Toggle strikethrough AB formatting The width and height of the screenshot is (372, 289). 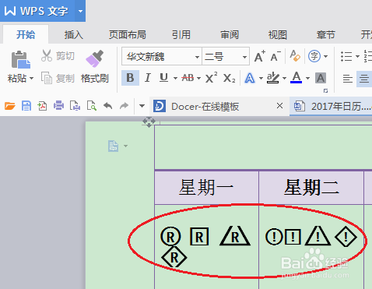point(188,78)
